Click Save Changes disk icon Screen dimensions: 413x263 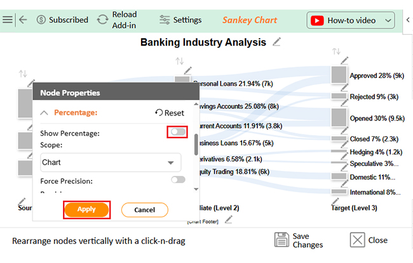pyautogui.click(x=283, y=240)
